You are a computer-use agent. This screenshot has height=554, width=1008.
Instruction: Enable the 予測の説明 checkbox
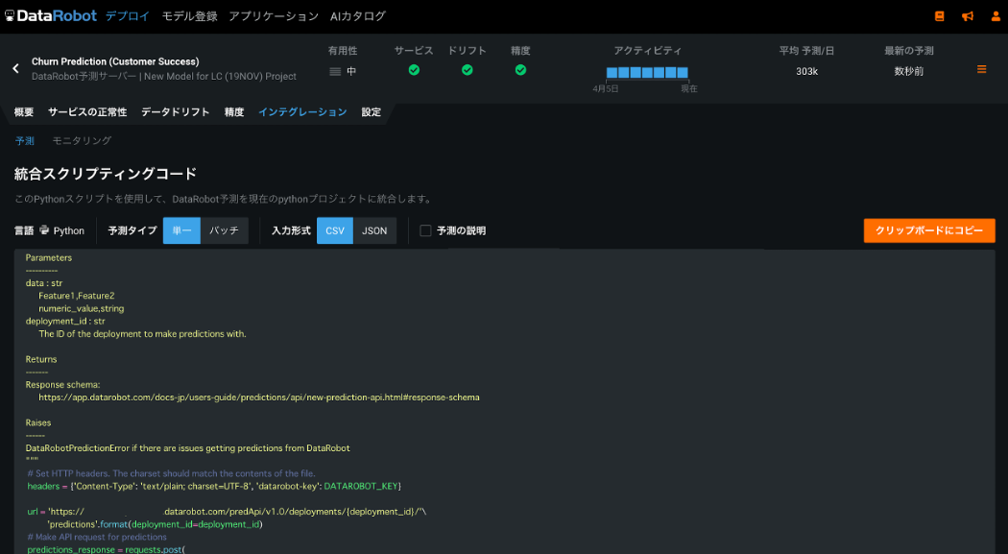[425, 230]
